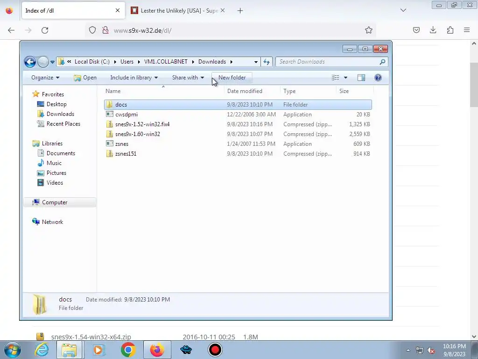Open the Music library
Viewport: 478px width, 359px height.
coord(54,163)
